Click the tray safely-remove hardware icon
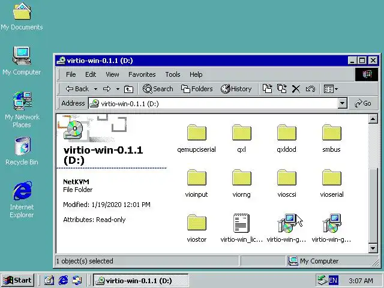The height and width of the screenshot is (288, 384). [x=322, y=280]
